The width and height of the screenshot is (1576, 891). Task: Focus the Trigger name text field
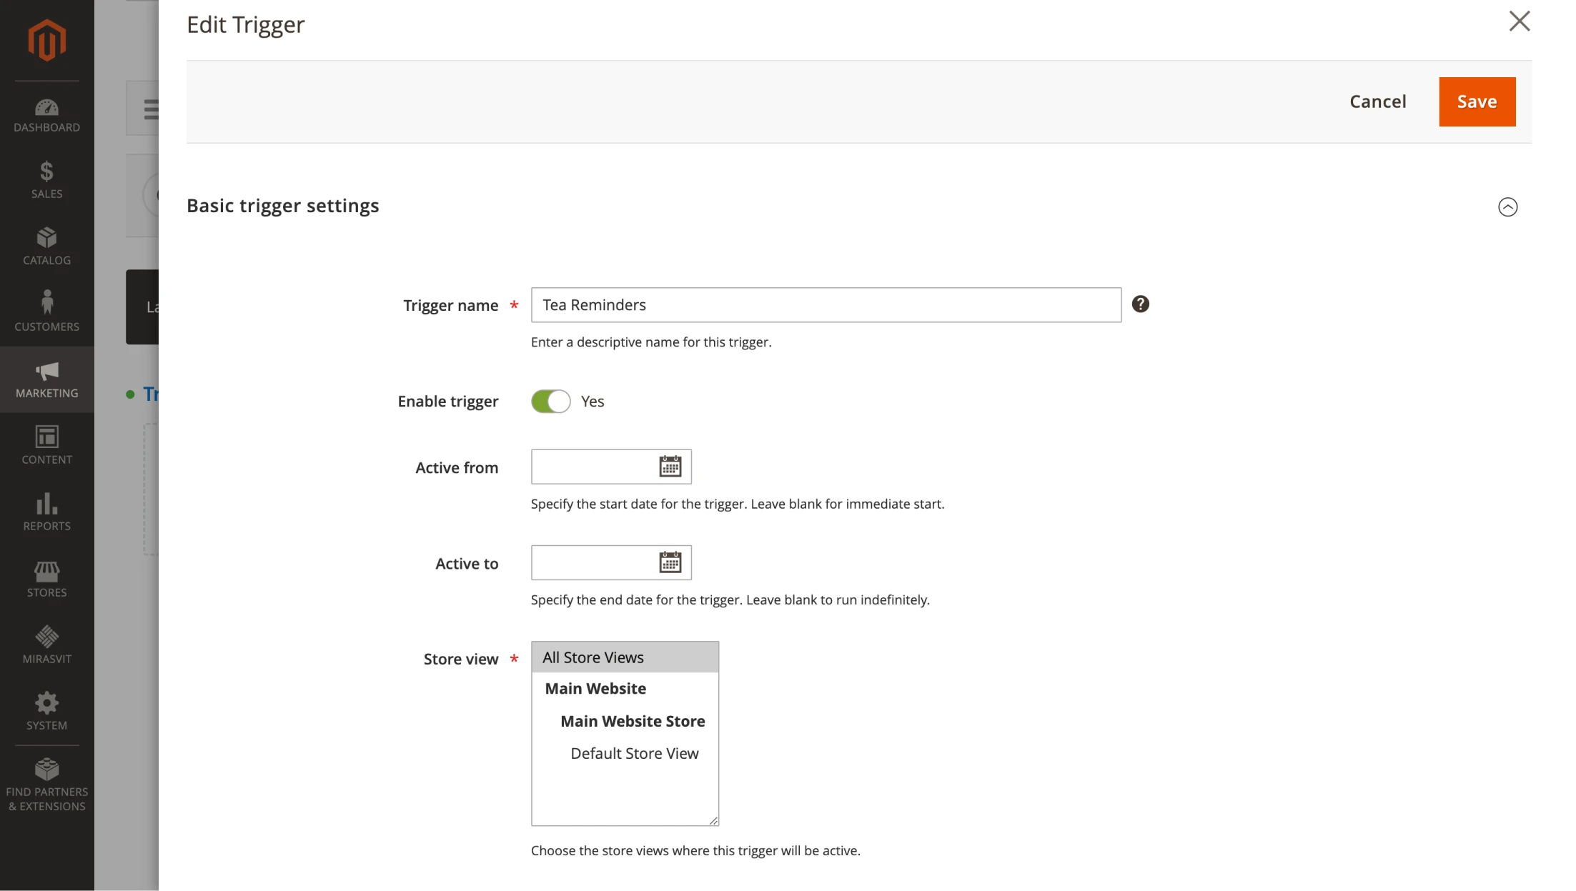point(826,305)
